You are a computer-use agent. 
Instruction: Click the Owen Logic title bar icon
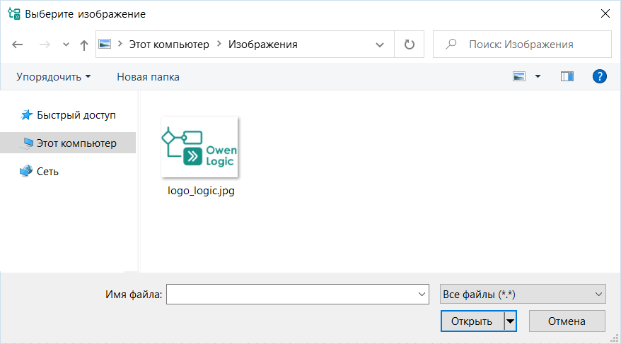pos(14,13)
